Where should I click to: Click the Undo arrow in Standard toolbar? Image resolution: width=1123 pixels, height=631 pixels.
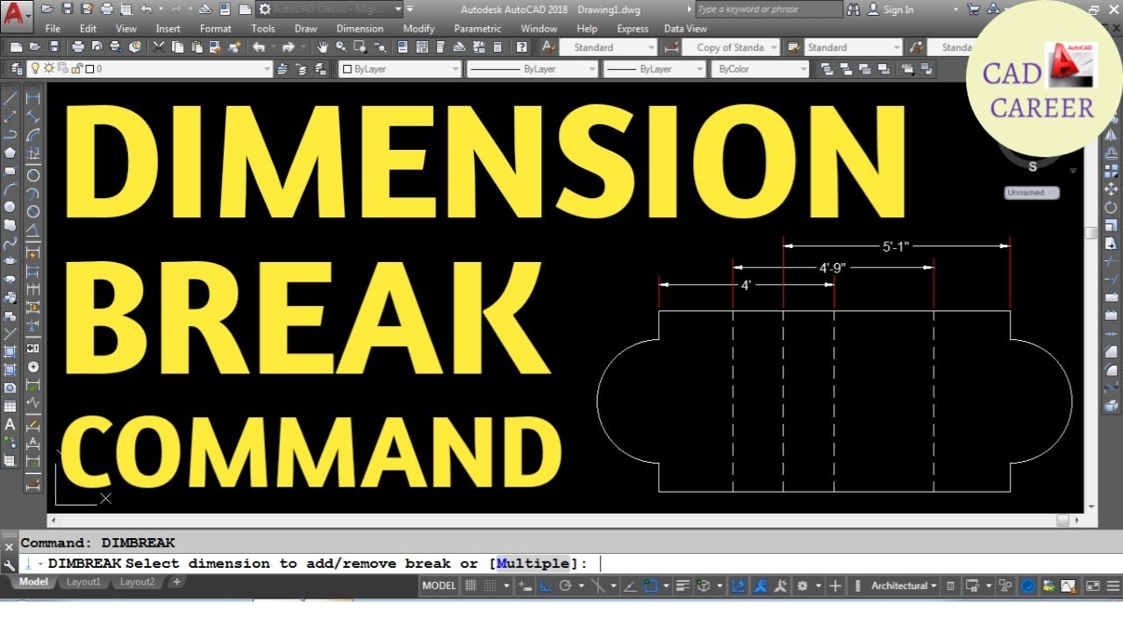[x=259, y=47]
